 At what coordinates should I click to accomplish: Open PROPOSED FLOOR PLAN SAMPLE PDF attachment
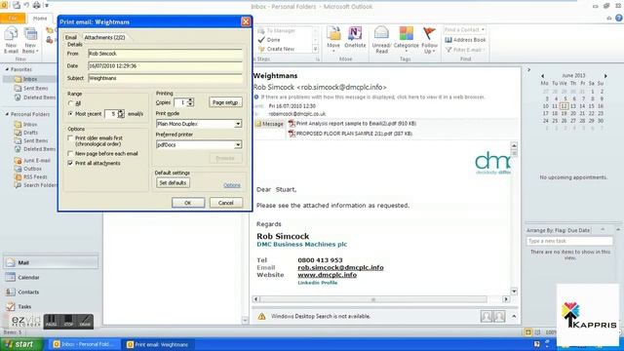pos(351,134)
